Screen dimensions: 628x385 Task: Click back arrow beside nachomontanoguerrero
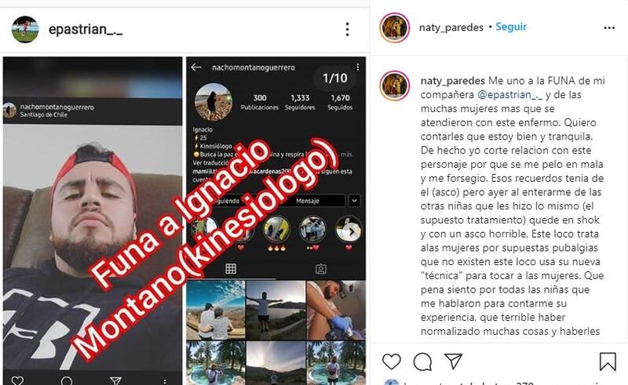tap(196, 67)
